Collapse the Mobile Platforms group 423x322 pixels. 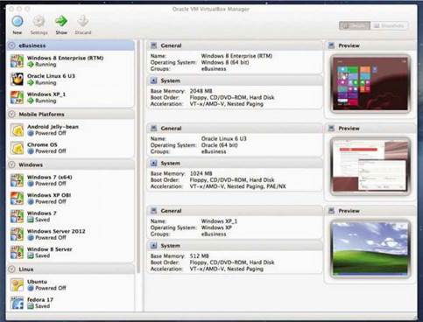[11, 114]
